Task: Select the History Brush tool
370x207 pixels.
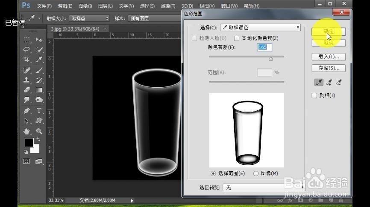Action: tap(39, 80)
